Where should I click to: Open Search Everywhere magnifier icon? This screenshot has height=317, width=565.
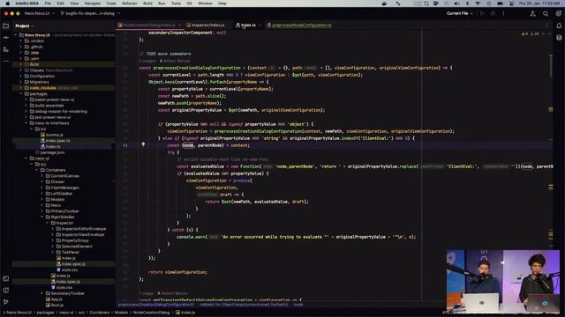546,14
